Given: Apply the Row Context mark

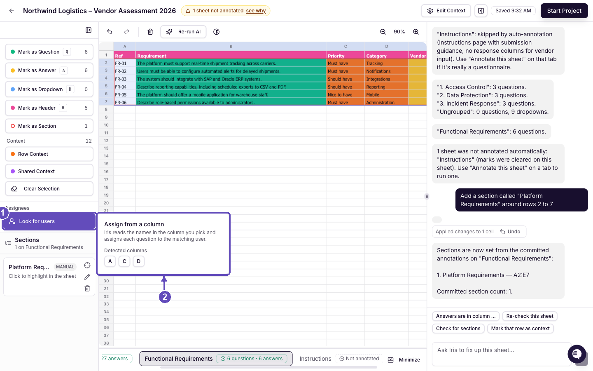Looking at the screenshot, I should tap(49, 154).
